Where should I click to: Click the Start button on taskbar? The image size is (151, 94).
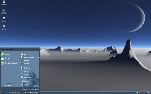pyautogui.click(x=3, y=93)
